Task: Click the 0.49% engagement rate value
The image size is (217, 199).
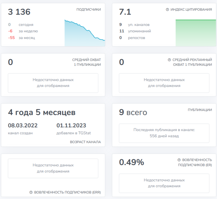Action: [131, 162]
